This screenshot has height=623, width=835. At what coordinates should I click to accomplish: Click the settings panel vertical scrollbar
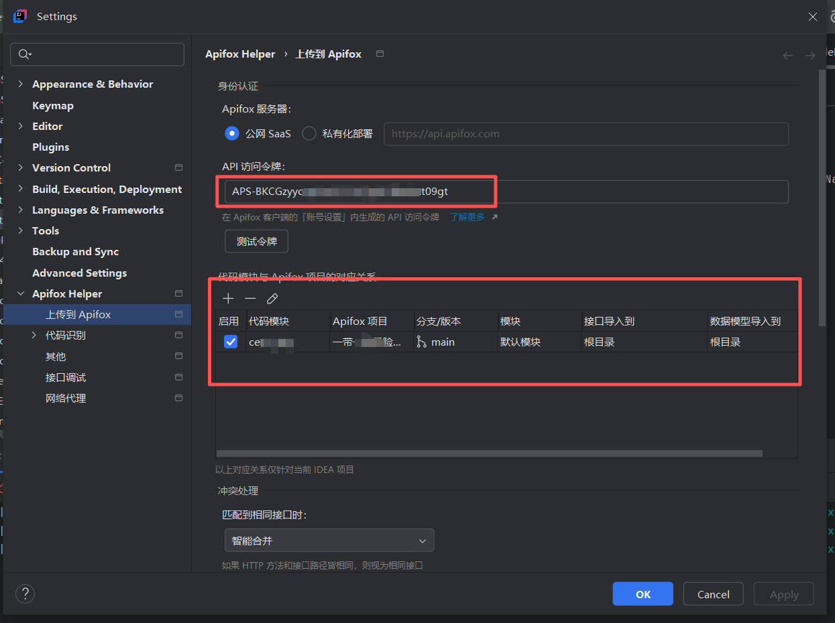[822, 198]
